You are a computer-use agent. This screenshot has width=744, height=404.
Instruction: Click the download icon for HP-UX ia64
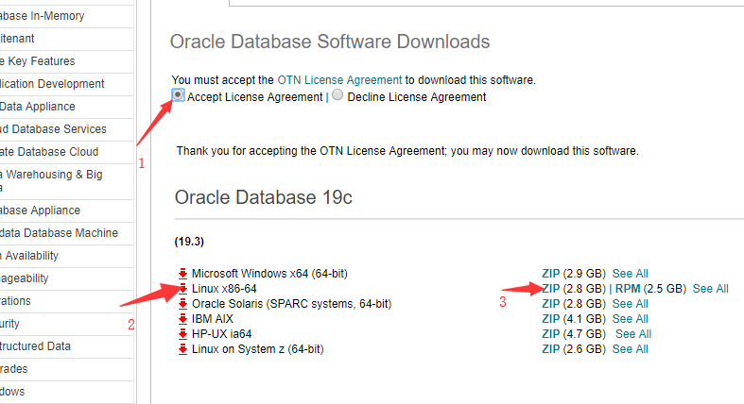tap(183, 334)
